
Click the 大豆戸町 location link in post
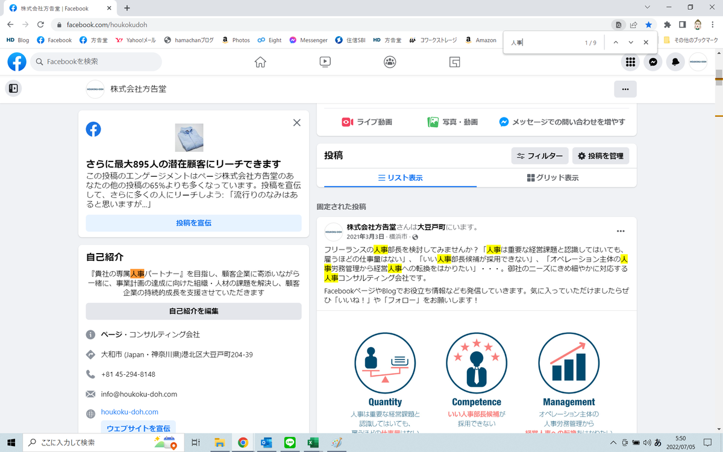pyautogui.click(x=433, y=227)
